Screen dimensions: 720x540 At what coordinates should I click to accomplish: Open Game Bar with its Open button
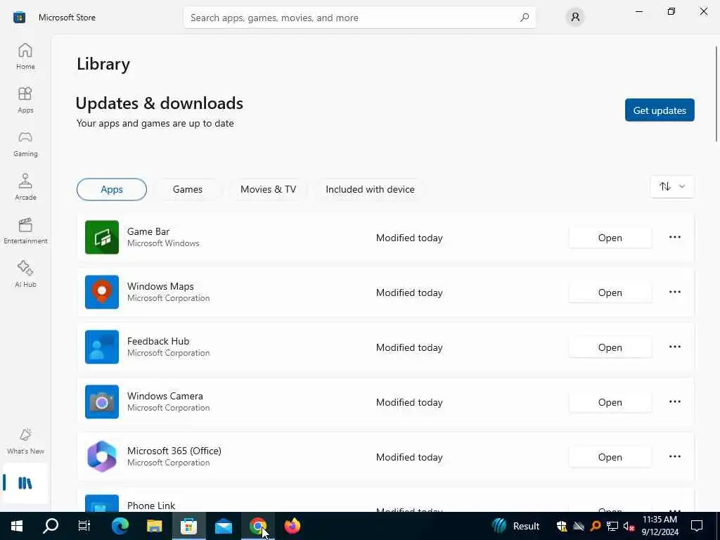coord(610,238)
